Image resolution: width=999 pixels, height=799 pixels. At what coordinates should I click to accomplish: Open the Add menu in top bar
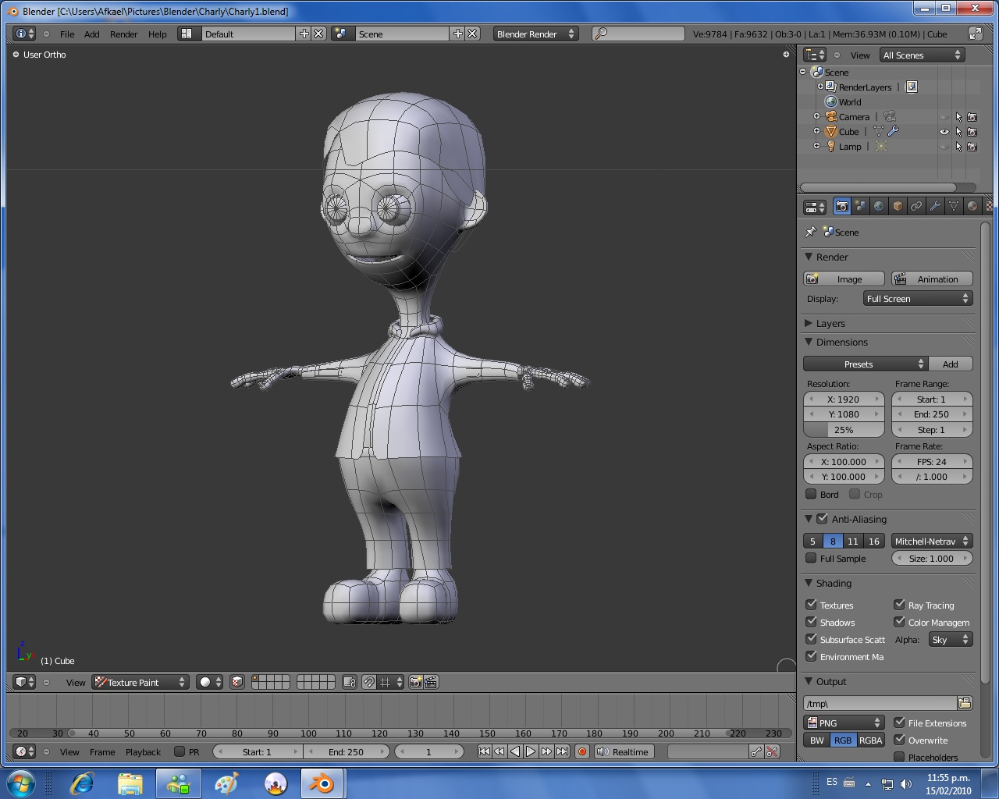click(91, 34)
